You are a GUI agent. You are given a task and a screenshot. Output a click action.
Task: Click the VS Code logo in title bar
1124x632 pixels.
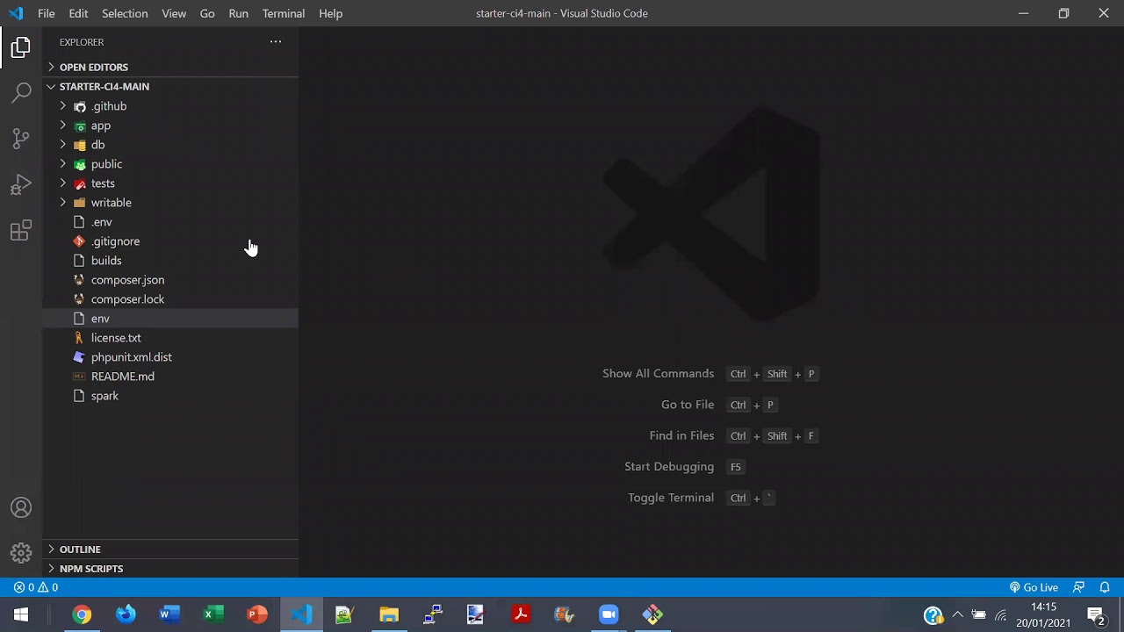[16, 13]
